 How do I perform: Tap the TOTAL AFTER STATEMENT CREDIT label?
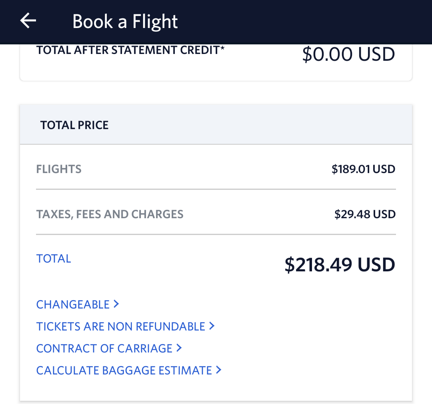coord(130,50)
